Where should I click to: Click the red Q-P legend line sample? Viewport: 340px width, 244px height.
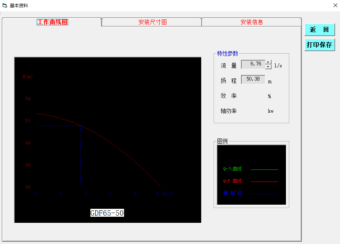(x=264, y=182)
